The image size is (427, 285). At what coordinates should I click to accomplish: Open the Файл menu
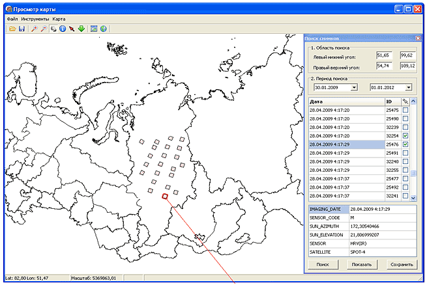tap(12, 20)
